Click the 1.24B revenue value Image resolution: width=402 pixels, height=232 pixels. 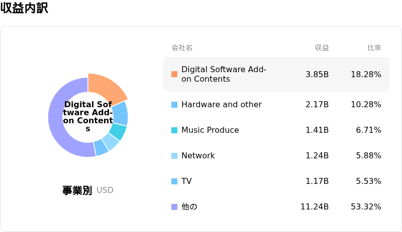pyautogui.click(x=317, y=155)
